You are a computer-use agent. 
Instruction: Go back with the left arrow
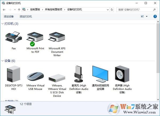pyautogui.click(x=4, y=10)
